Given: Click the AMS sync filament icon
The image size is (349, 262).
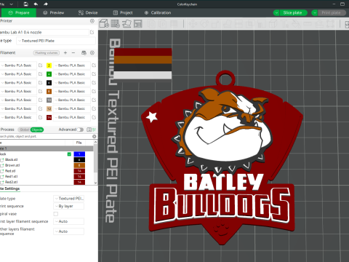Looking at the screenshot, I should click(x=84, y=52).
